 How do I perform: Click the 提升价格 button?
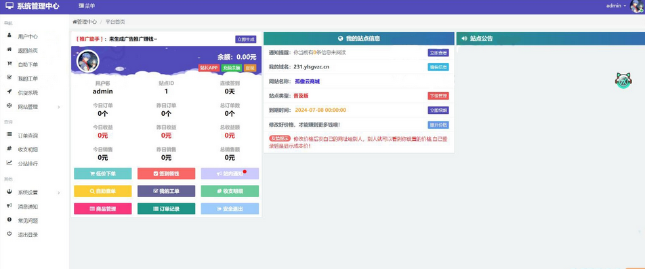coord(438,125)
